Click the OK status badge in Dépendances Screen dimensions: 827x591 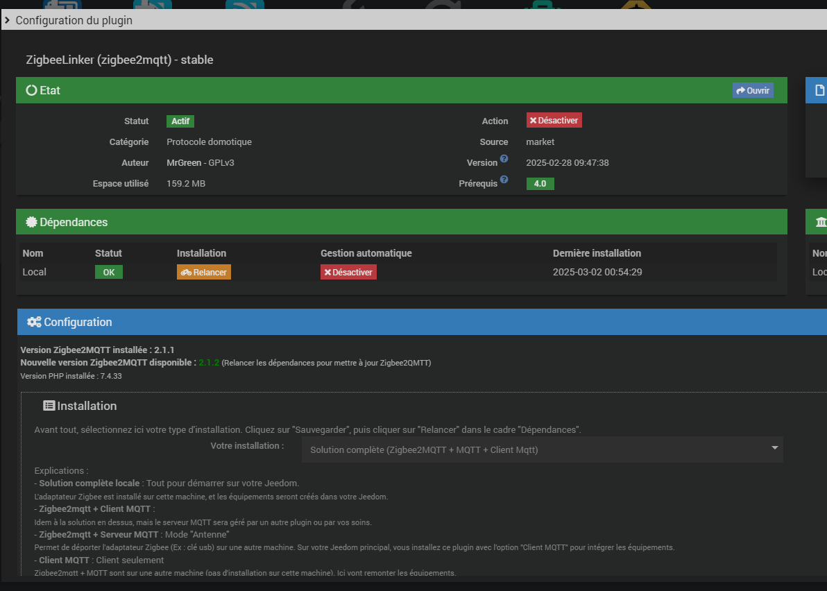point(109,272)
